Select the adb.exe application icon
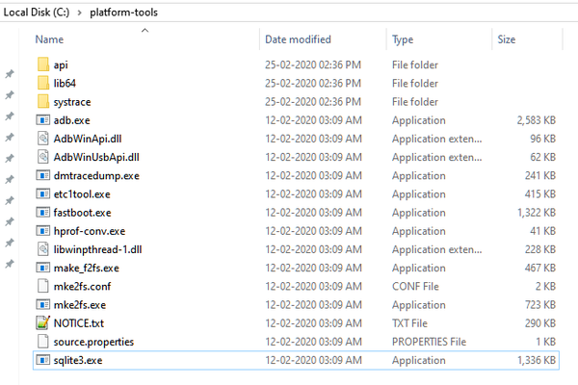This screenshot has height=385, width=578. (x=43, y=120)
